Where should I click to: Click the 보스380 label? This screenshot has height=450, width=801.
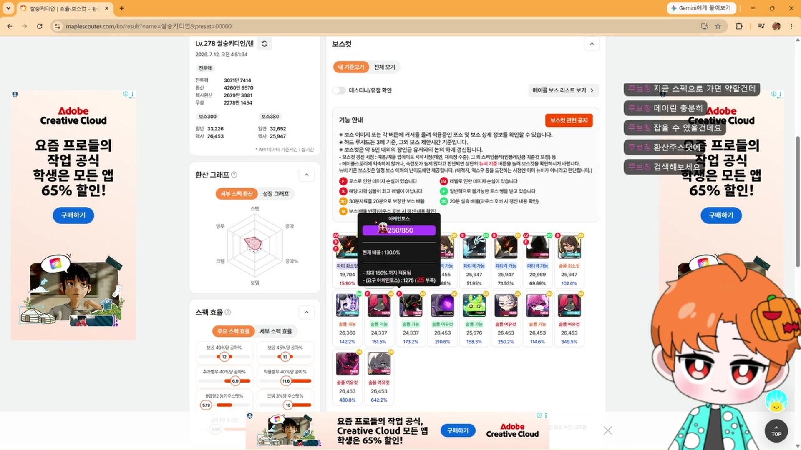point(270,117)
